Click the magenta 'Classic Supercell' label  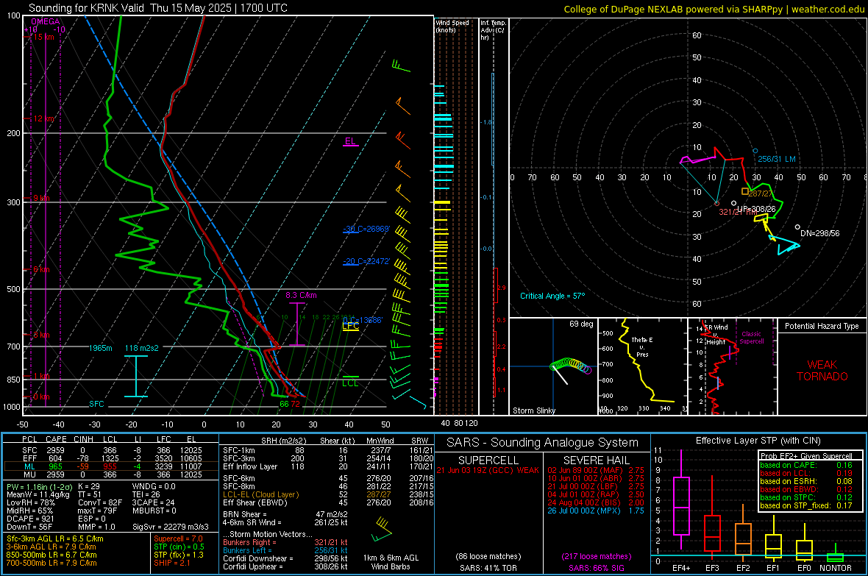pos(751,338)
